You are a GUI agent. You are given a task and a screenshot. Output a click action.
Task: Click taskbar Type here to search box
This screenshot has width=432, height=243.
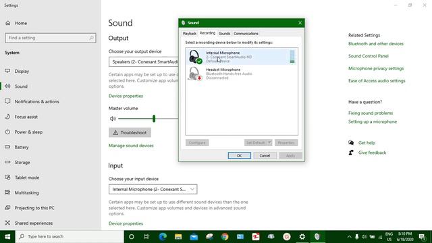[x=70, y=237]
